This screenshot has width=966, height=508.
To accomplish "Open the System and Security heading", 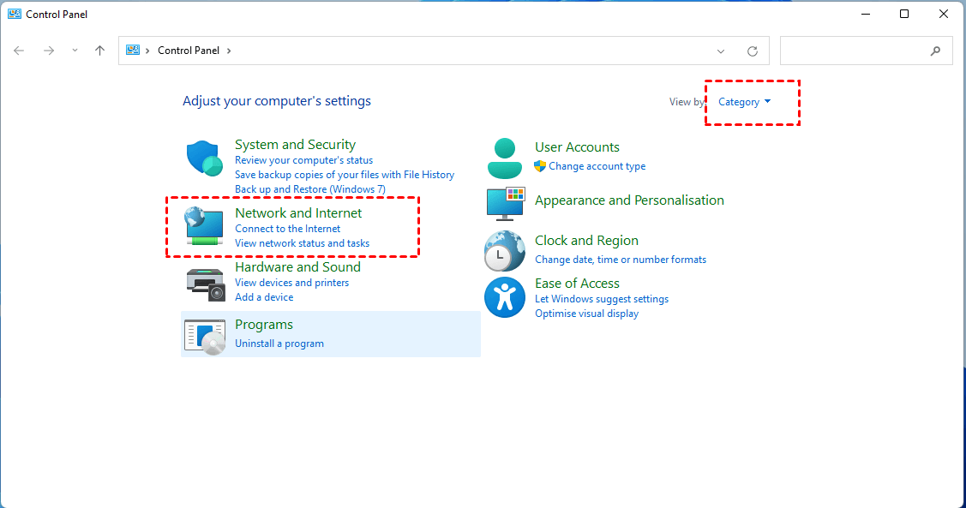I will [295, 144].
